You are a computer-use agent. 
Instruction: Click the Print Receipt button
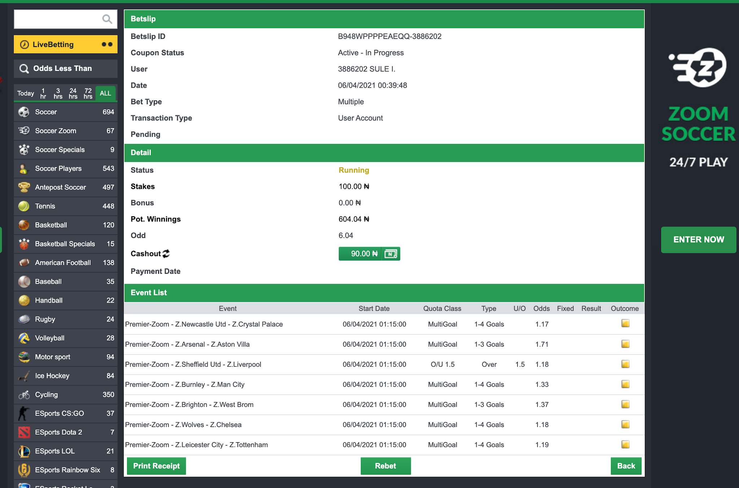tap(156, 466)
